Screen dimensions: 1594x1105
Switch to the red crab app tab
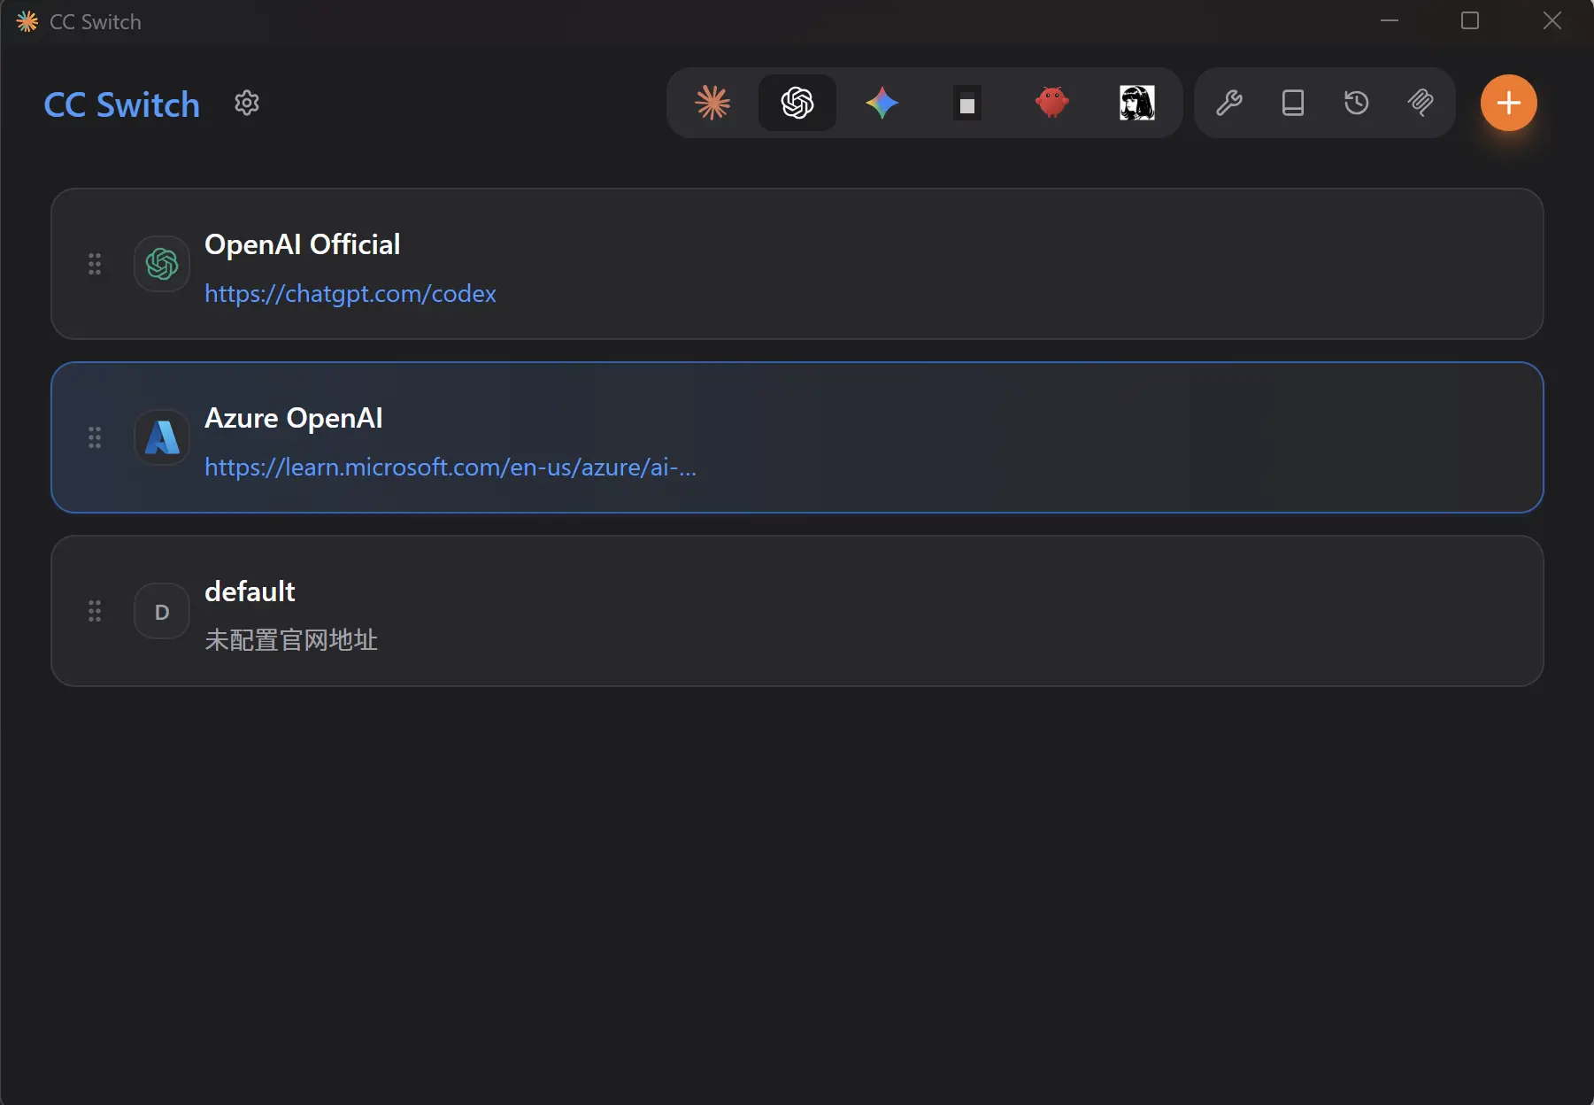pos(1052,103)
